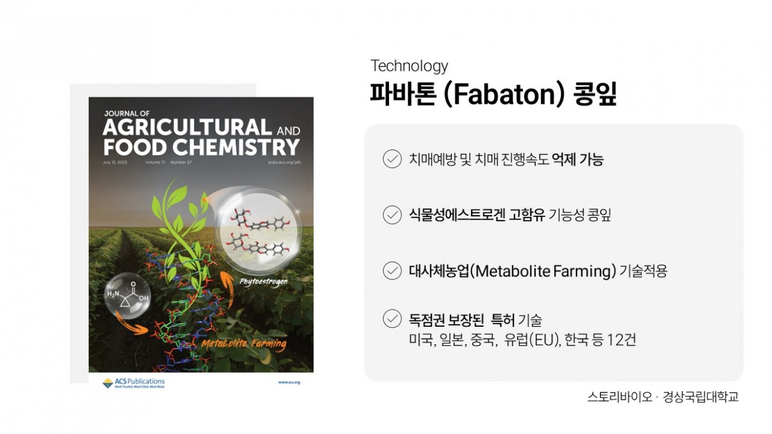Click the ACS Publications logo
The height and width of the screenshot is (434, 772).
[x=133, y=383]
